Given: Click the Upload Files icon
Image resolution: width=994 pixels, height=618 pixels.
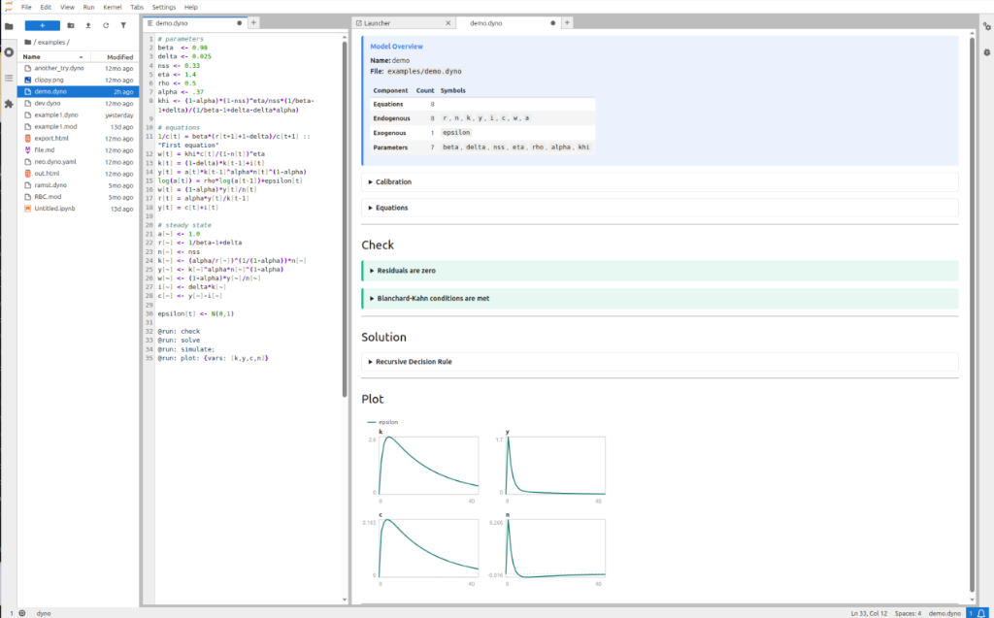Looking at the screenshot, I should coord(88,25).
